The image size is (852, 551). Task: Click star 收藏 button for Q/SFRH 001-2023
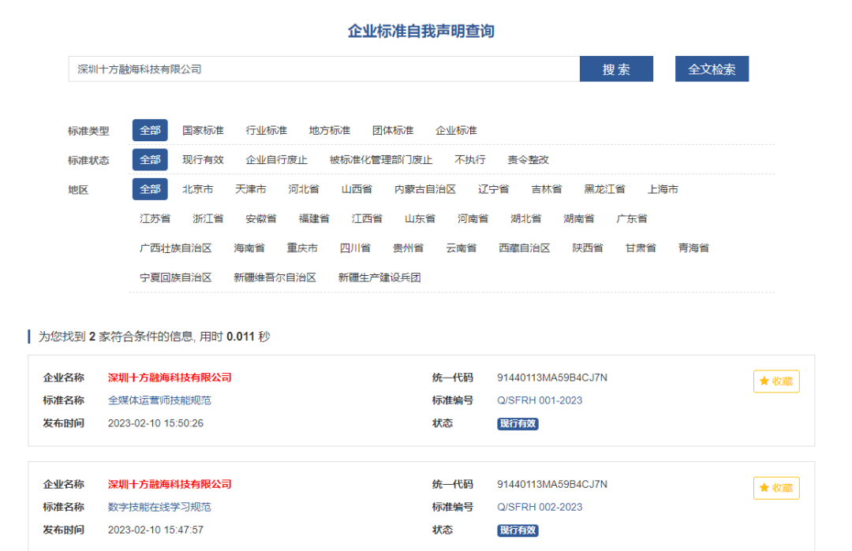(776, 381)
